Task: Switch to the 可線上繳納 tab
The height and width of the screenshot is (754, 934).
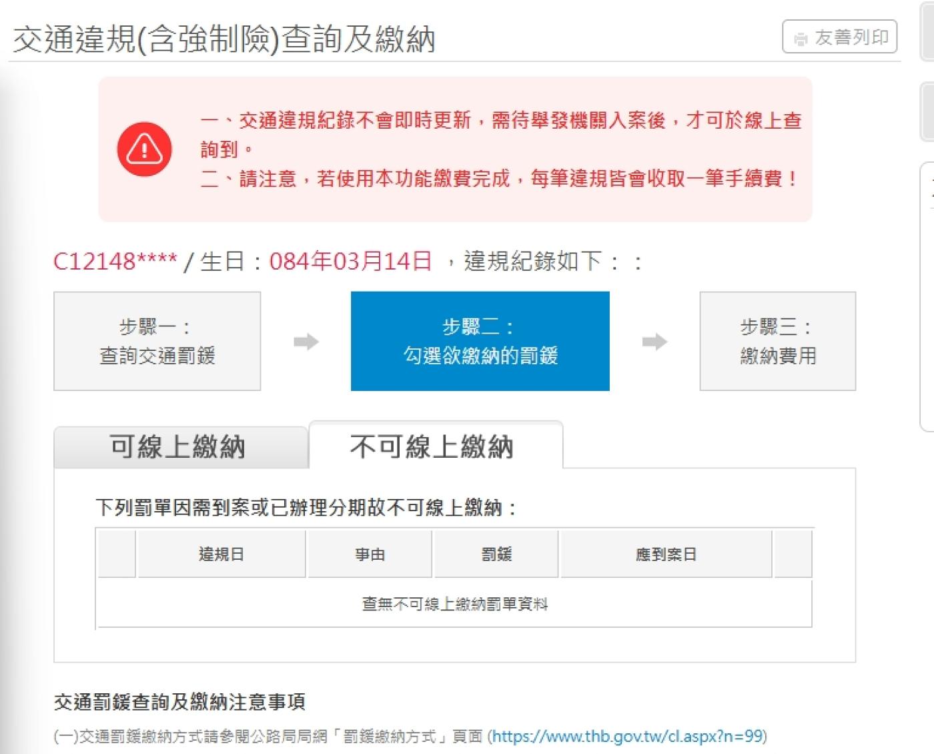Action: click(178, 446)
